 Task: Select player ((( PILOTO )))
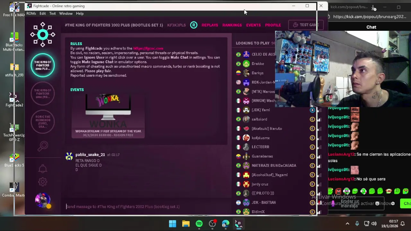click(263, 193)
